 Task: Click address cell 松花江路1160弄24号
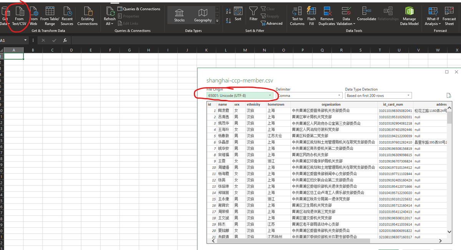[430, 111]
